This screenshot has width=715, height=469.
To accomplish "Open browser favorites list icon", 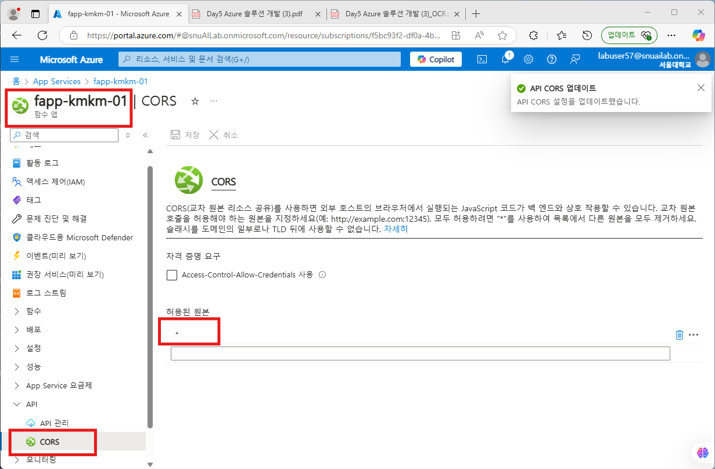I will (x=562, y=35).
